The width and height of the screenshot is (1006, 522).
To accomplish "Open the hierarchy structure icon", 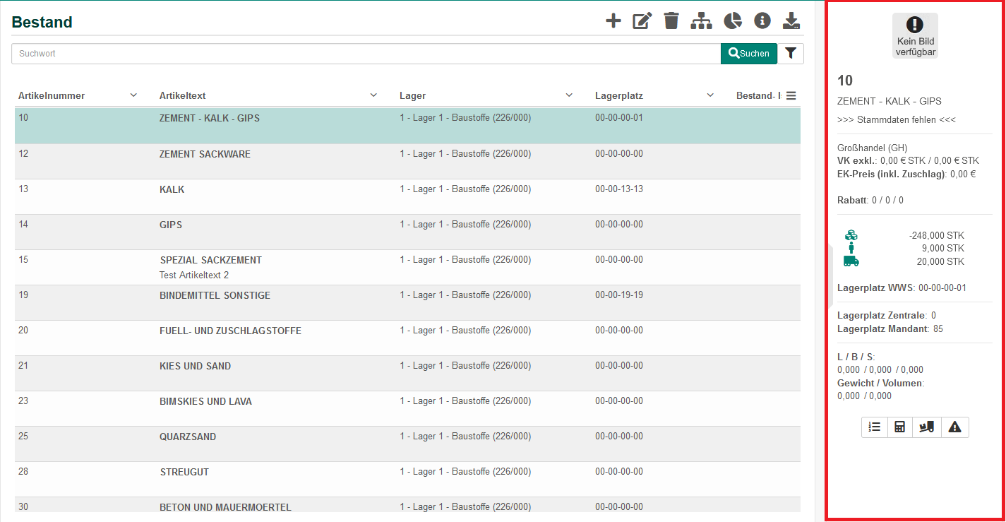I will click(701, 21).
